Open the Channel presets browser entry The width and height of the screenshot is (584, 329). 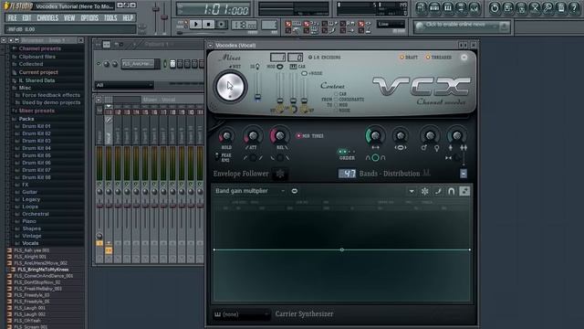pos(40,48)
